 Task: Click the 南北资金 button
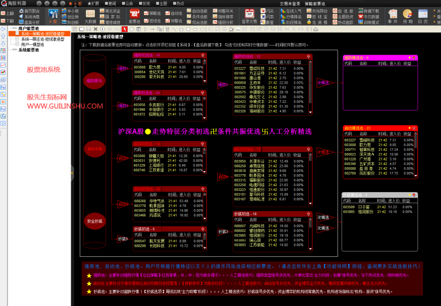click(110, 11)
